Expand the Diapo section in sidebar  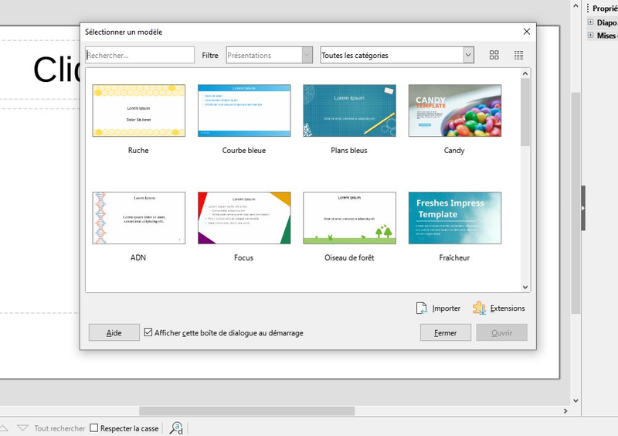tap(590, 22)
